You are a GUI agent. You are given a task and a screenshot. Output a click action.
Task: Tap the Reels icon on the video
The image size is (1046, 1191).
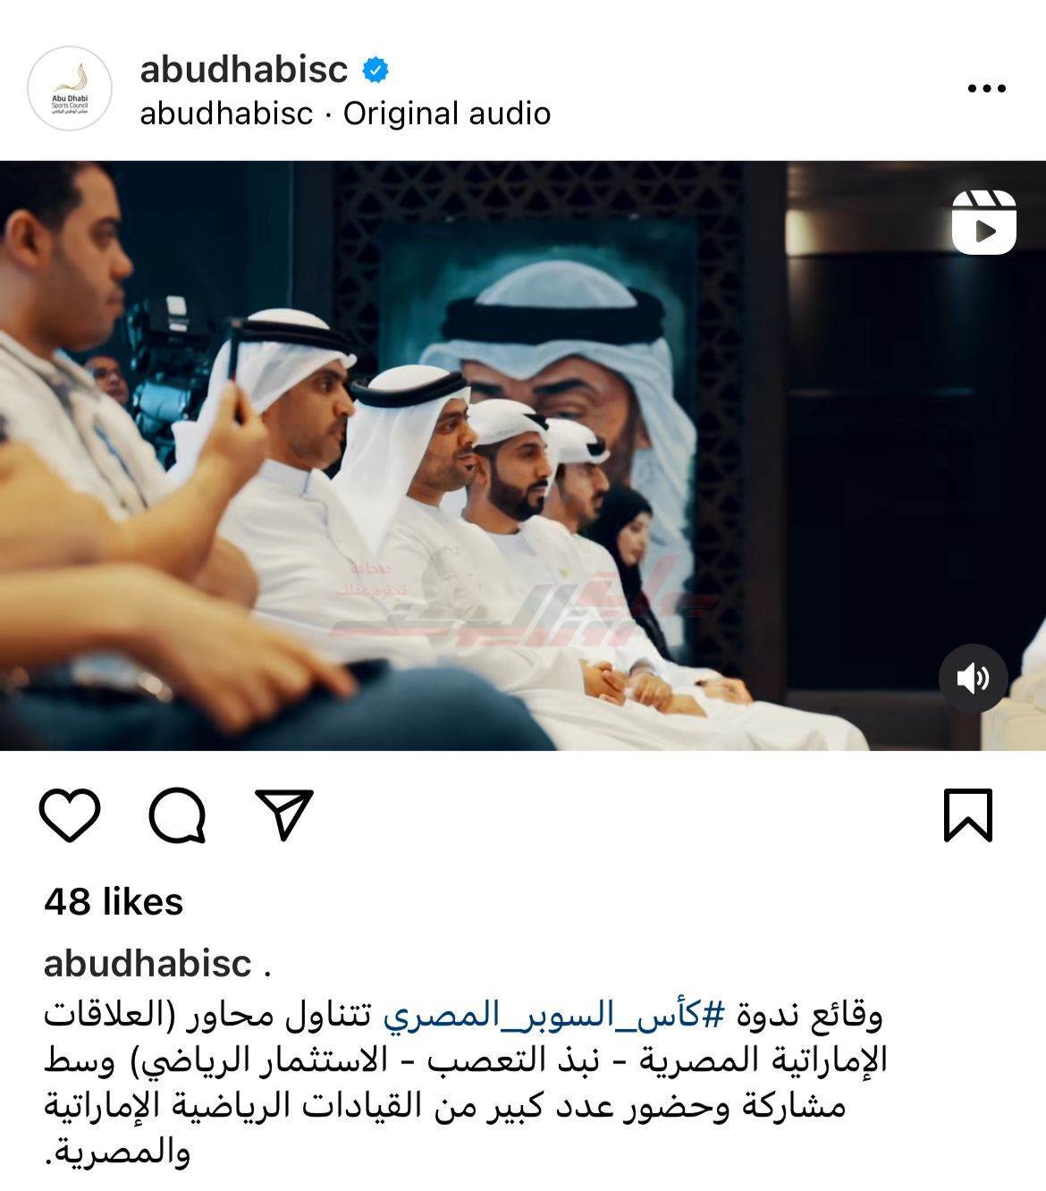pos(984,222)
